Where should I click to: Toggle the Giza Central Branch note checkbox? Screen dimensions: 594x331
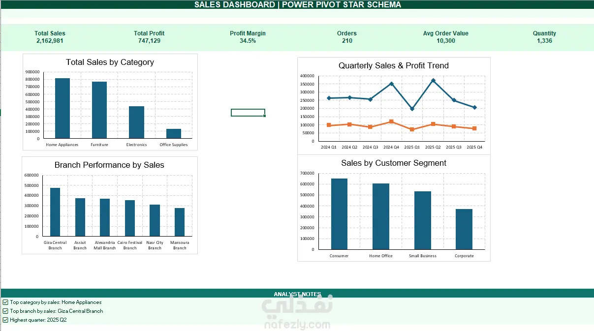(x=5, y=311)
